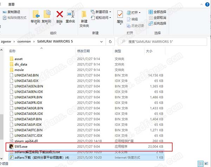The height and width of the screenshot is (167, 211).
Task: Click the Edit icon in ribbon
Action: coord(129,19)
